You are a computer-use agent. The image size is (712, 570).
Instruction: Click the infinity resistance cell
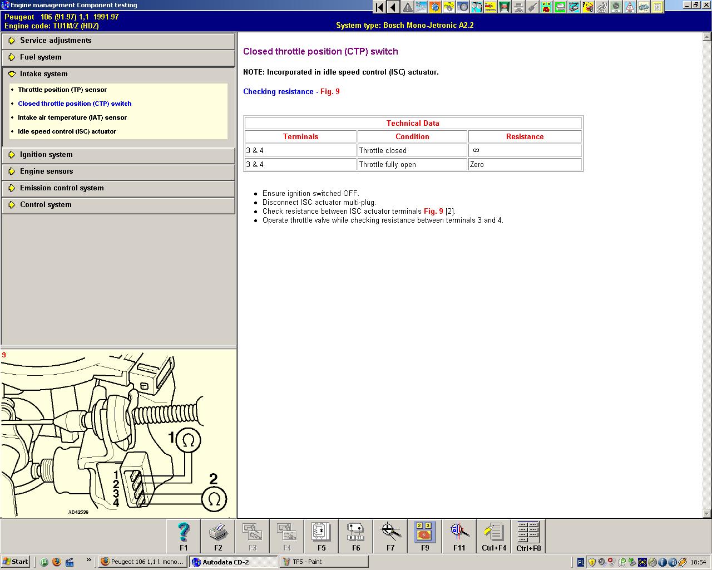pos(525,151)
